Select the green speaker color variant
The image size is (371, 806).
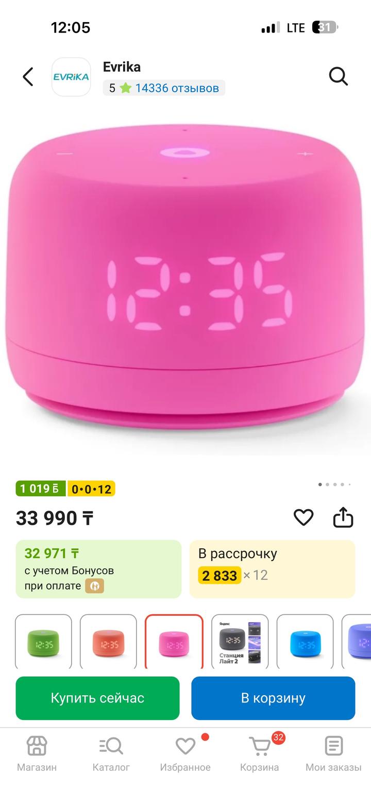tap(43, 643)
